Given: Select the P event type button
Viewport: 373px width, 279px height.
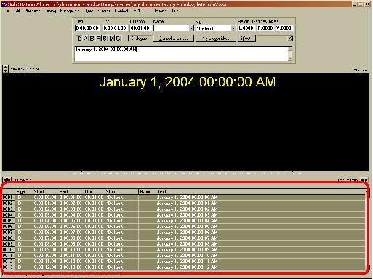Looking at the screenshot, I should pyautogui.click(x=98, y=39).
